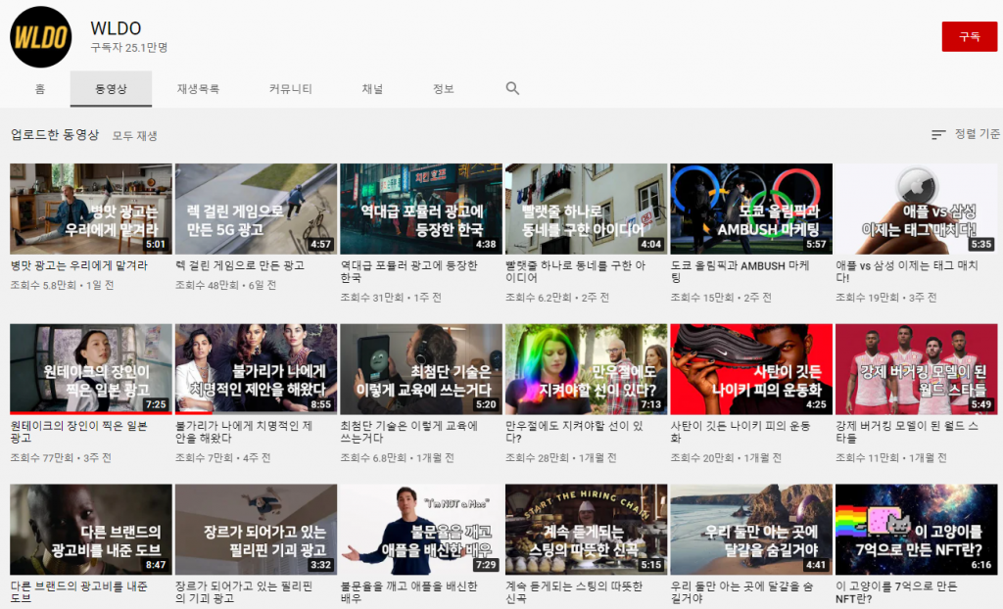
Task: Click title link 도쿄 올림픽과 AMBUSH 마케팅
Action: tap(740, 272)
